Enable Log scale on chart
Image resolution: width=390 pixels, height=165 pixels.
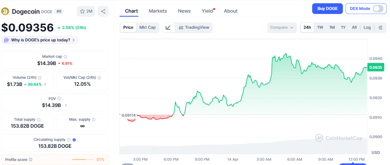click(367, 27)
